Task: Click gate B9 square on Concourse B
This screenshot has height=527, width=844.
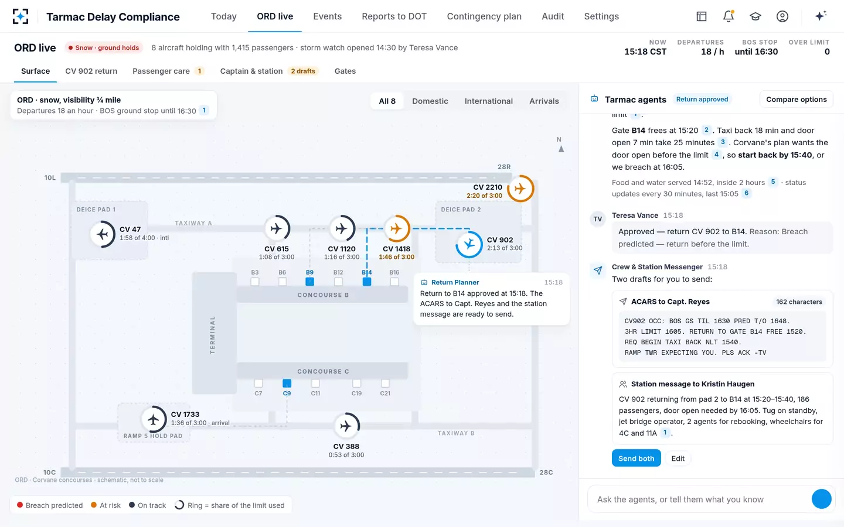Action: (309, 282)
